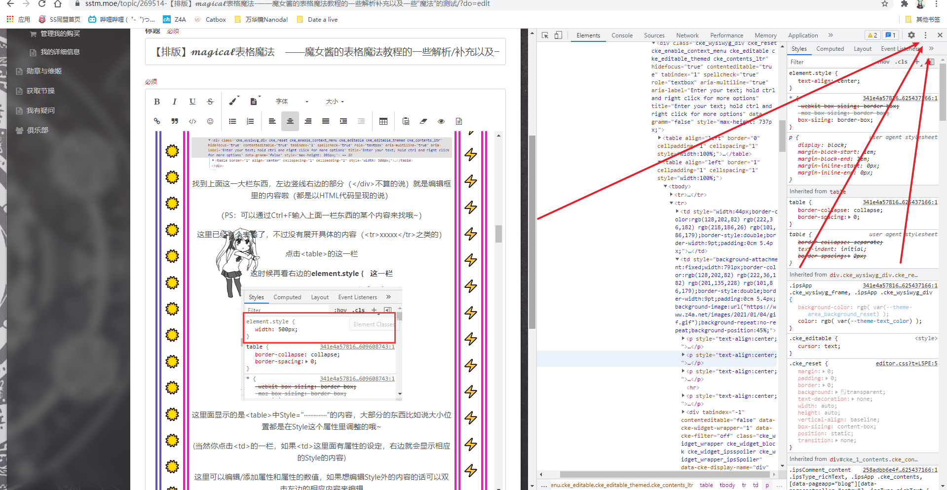Screen dimensions: 947x490
Task: Increase paragraph indent
Action: (343, 121)
